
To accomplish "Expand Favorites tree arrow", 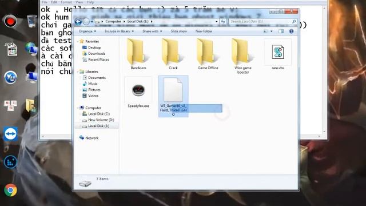I will tap(78, 41).
